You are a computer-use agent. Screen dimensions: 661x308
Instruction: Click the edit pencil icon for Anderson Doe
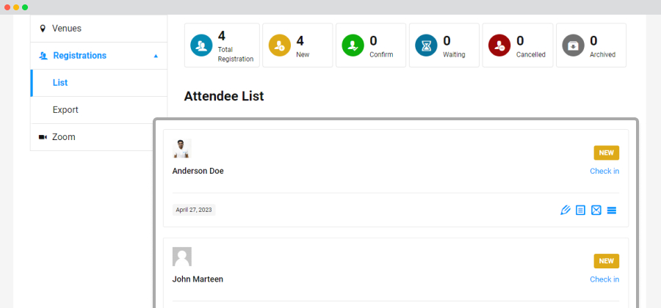[566, 210]
